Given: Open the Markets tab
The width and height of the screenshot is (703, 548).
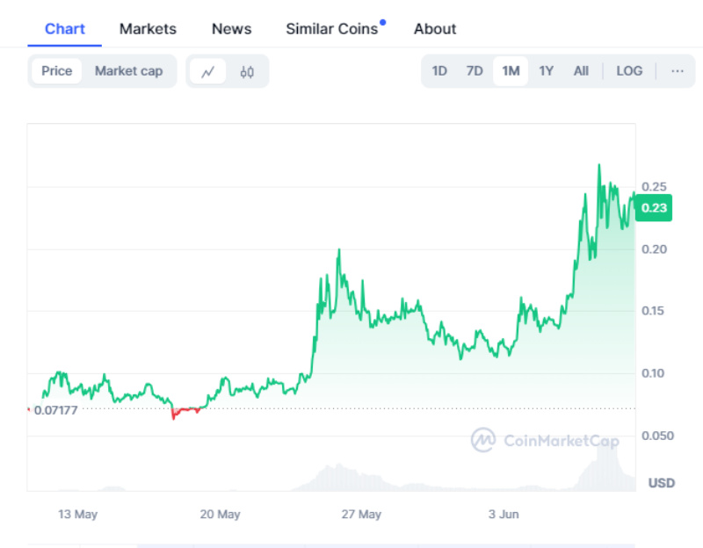Looking at the screenshot, I should point(148,29).
